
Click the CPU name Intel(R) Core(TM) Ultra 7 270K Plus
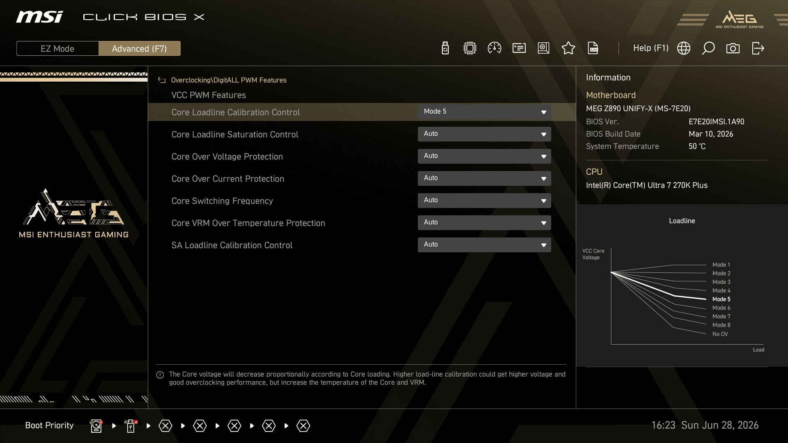click(x=647, y=185)
